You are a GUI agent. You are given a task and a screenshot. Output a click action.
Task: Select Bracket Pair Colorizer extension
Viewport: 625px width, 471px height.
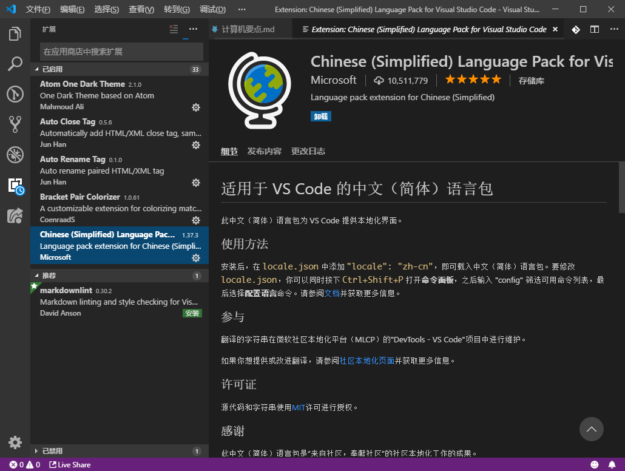120,208
